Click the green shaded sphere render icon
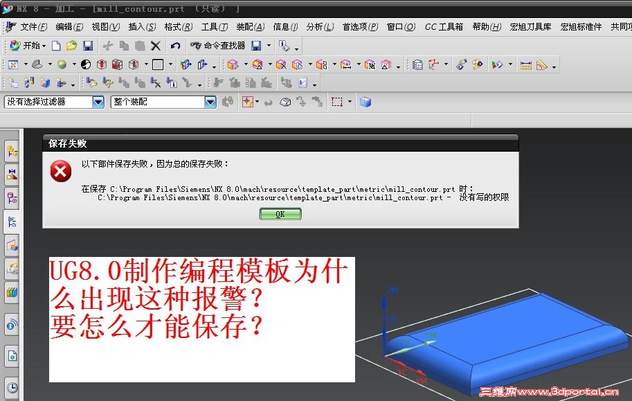This screenshot has height=401, width=632. [62, 64]
